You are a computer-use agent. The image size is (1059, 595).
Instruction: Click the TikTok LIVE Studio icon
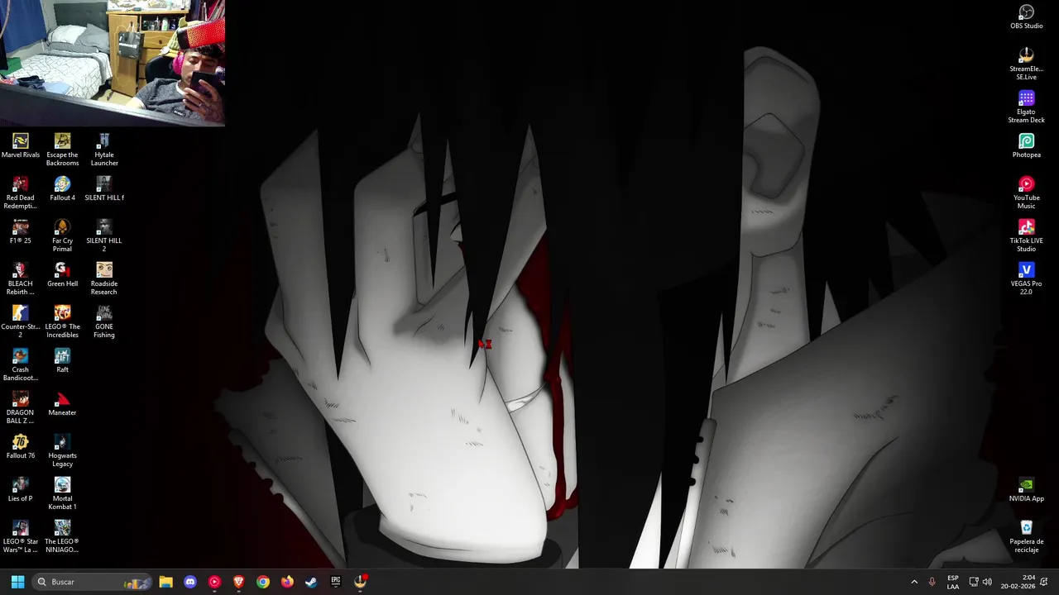pos(1026,236)
